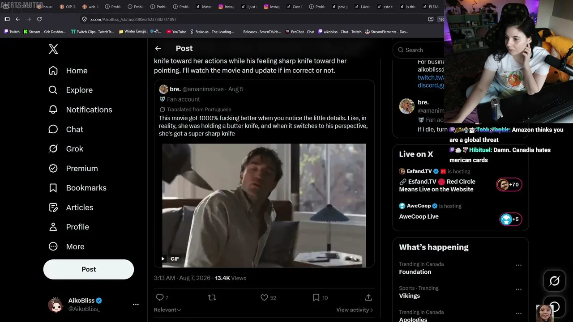
Task: Open more options for Vikings trend
Action: (x=518, y=289)
